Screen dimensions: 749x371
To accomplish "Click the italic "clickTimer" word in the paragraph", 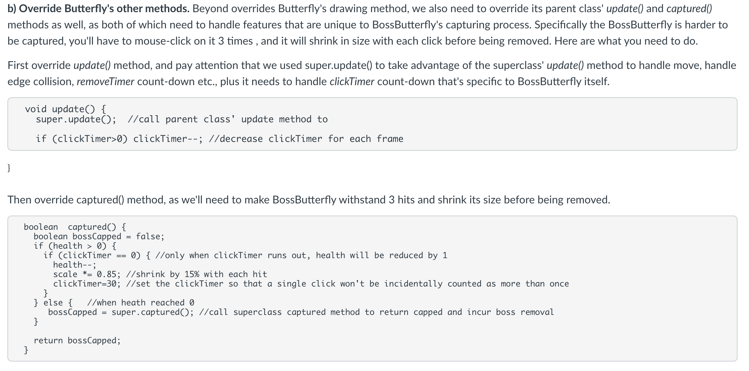I will click(352, 82).
